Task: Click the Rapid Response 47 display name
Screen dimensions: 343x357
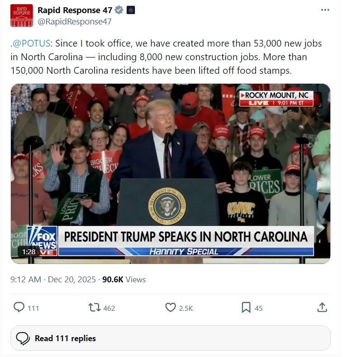Action: [75, 10]
